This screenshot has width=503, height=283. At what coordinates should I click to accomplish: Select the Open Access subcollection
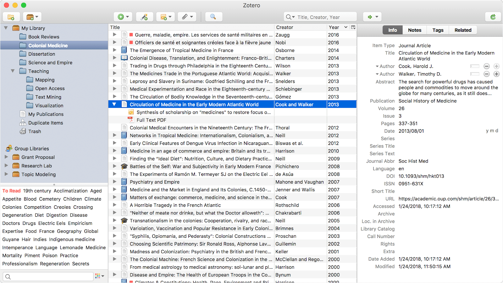pyautogui.click(x=50, y=88)
